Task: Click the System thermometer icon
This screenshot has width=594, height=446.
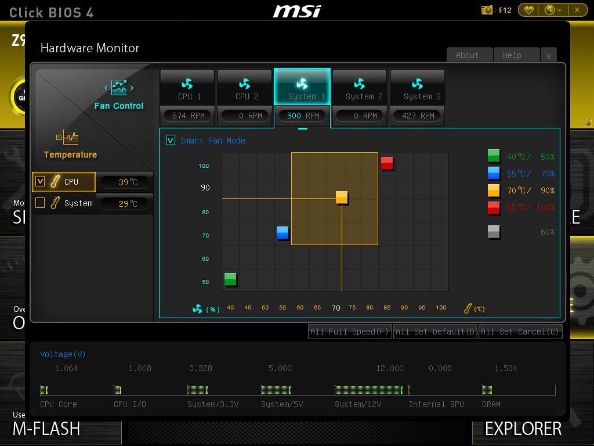Action: (55, 203)
